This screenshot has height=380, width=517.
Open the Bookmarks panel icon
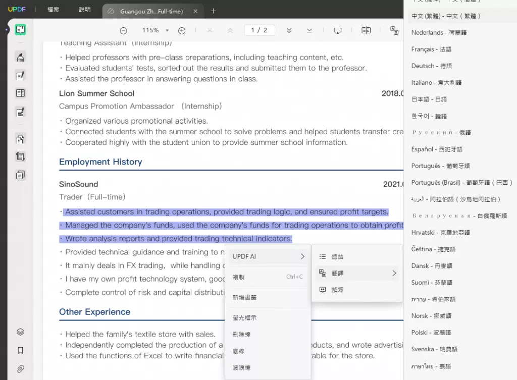pyautogui.click(x=20, y=350)
